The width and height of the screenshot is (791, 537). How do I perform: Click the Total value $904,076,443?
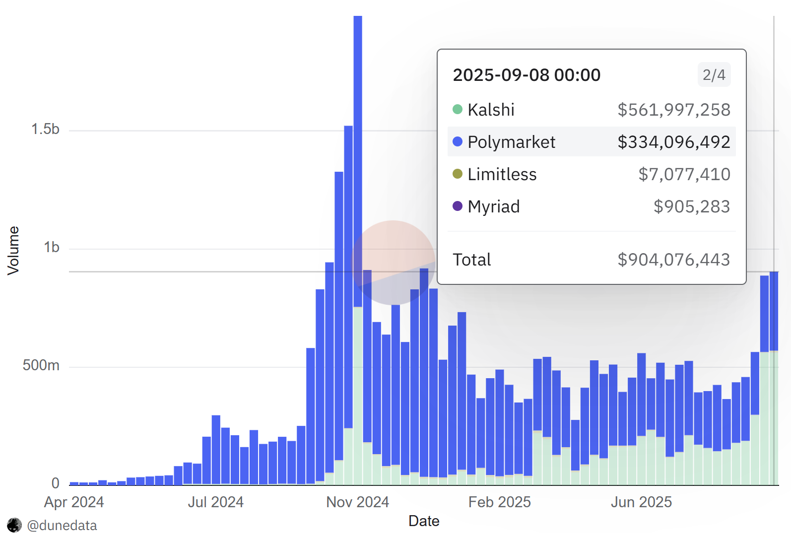click(x=673, y=260)
